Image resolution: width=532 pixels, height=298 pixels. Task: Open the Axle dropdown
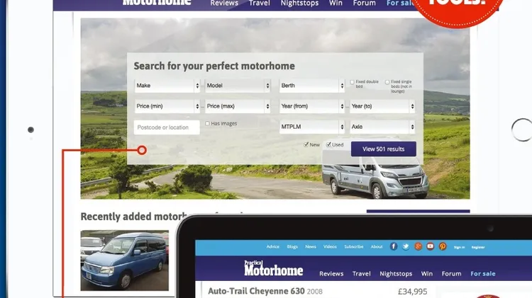(x=382, y=127)
